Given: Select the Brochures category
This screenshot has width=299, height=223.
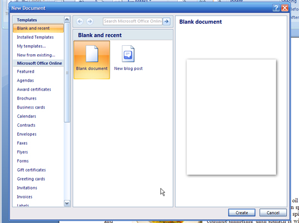Looking at the screenshot, I should pyautogui.click(x=38, y=98).
